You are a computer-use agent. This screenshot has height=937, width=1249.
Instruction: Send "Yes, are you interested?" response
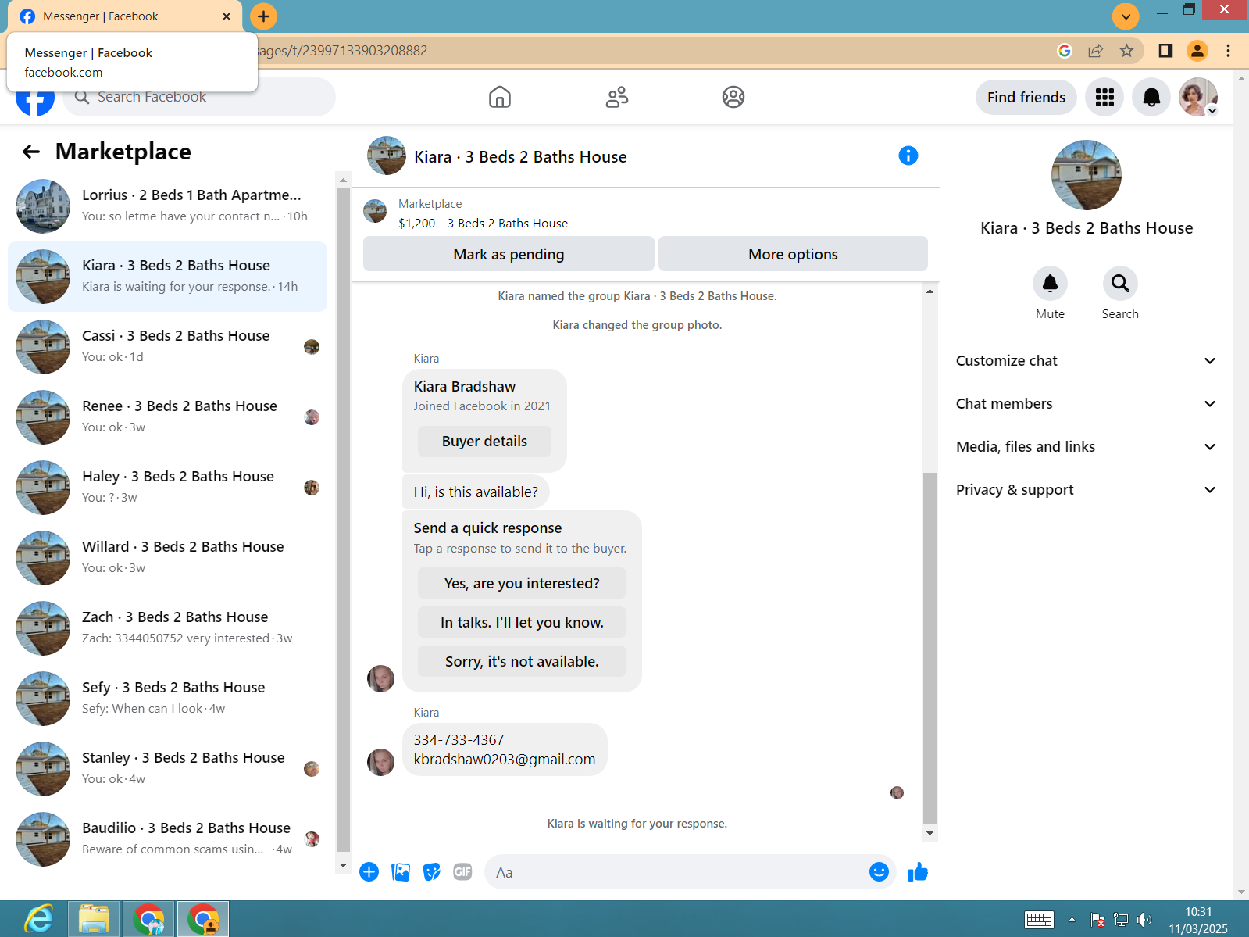coord(522,584)
